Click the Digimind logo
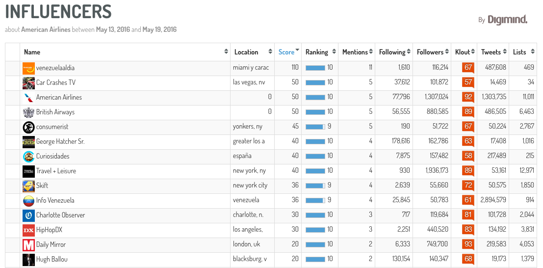This screenshot has height=268, width=543. [507, 20]
